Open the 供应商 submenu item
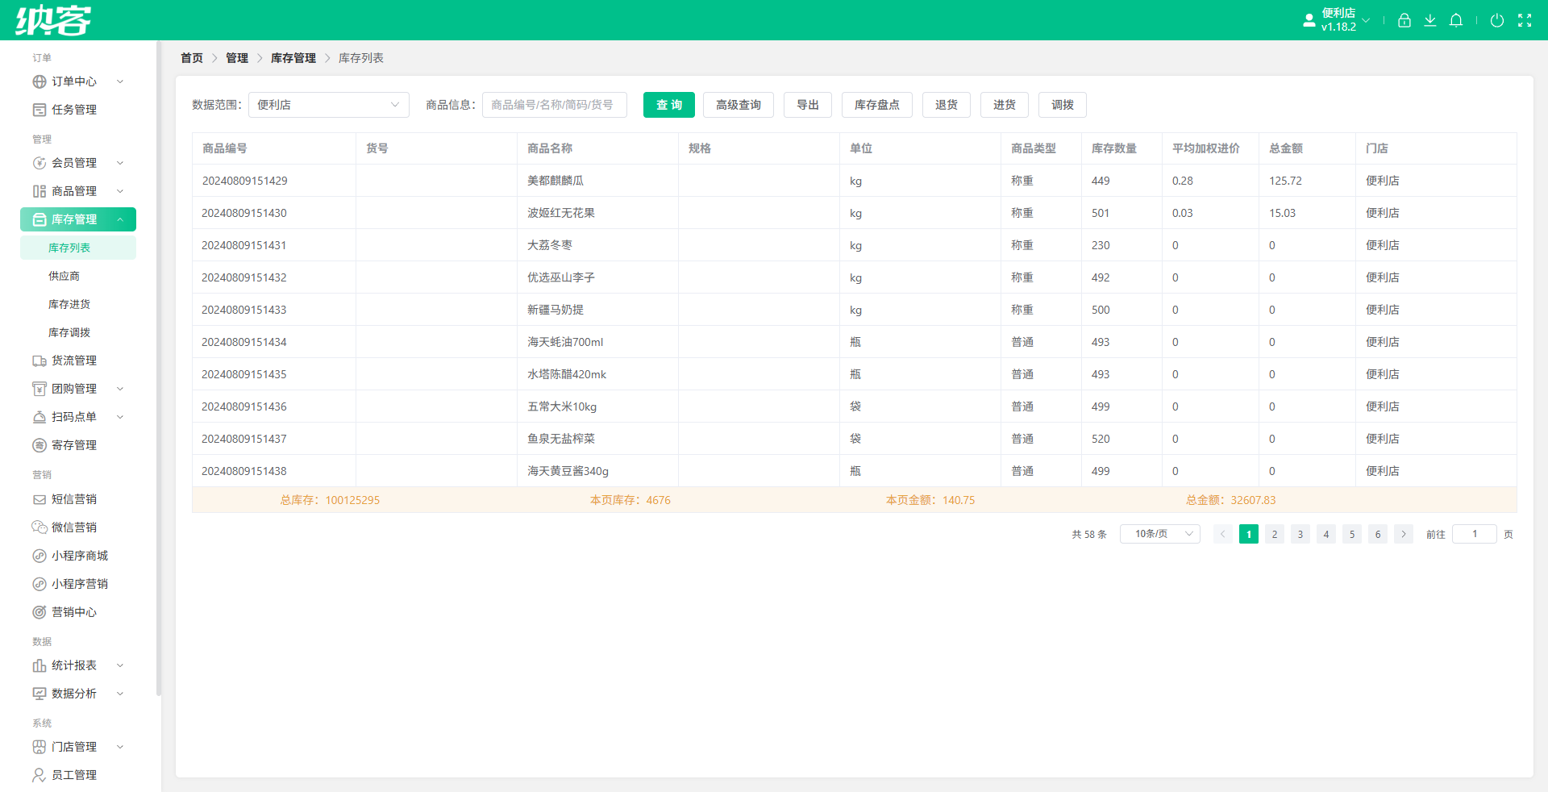The height and width of the screenshot is (792, 1548). coord(78,276)
